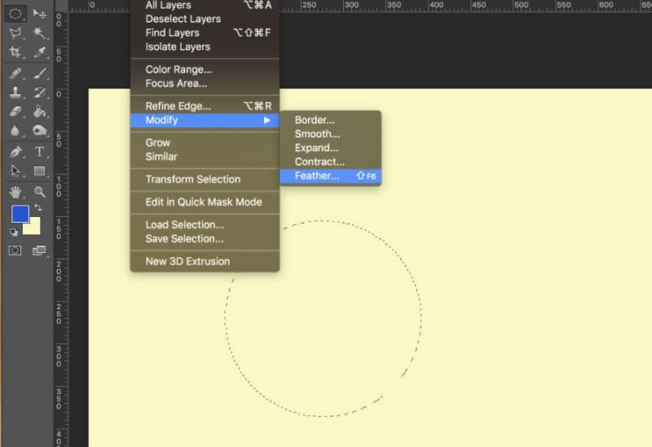Open Color Range... dialog

click(x=178, y=69)
